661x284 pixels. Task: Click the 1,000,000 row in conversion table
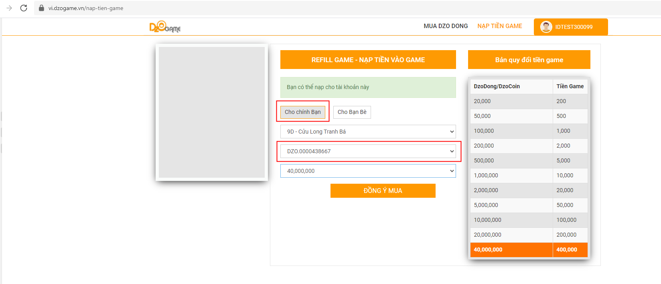(529, 175)
